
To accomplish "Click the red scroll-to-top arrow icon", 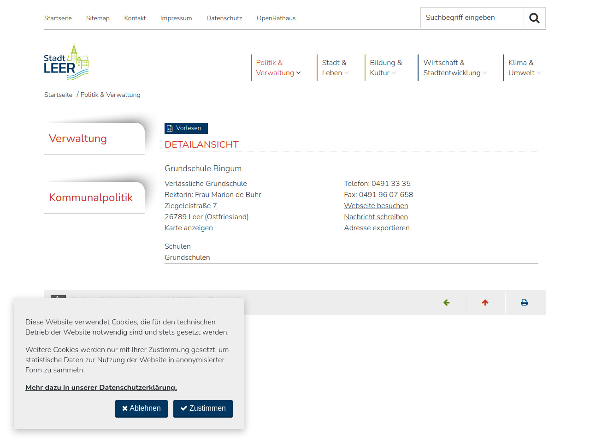I will coord(485,303).
